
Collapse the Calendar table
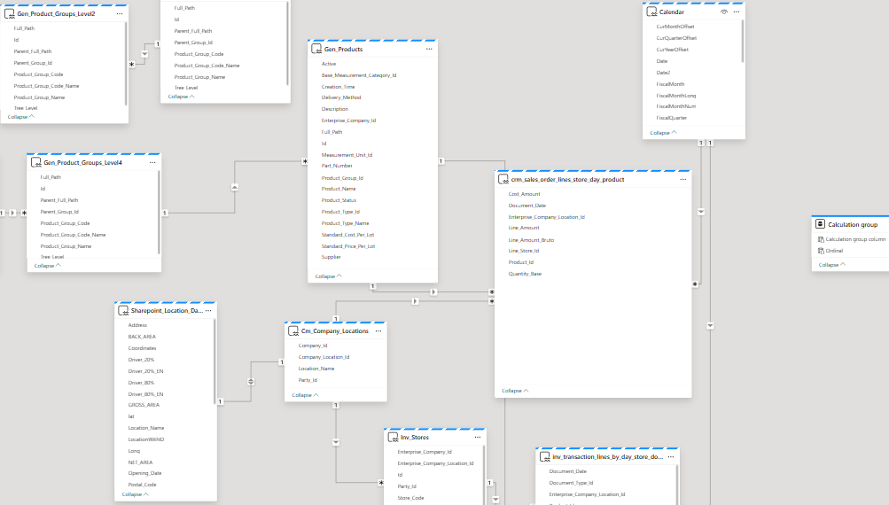(x=663, y=133)
